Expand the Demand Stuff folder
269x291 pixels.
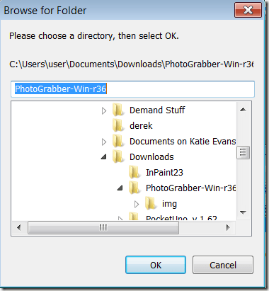(104, 110)
